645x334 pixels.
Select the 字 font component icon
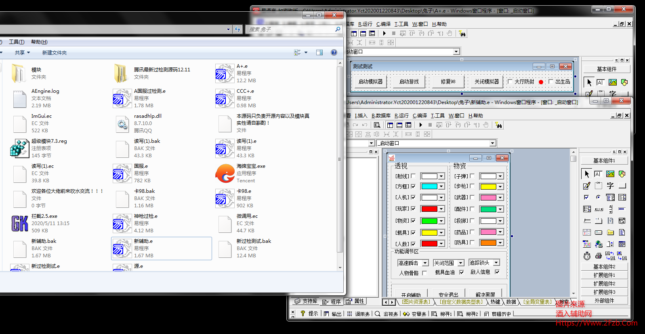pyautogui.click(x=610, y=186)
